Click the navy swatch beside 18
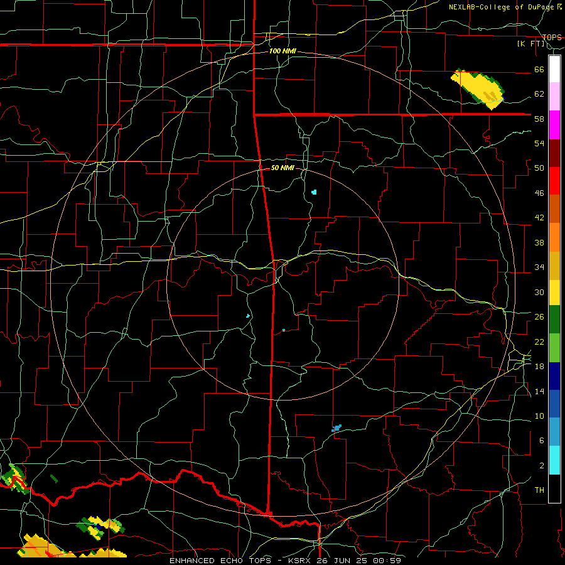 554,376
